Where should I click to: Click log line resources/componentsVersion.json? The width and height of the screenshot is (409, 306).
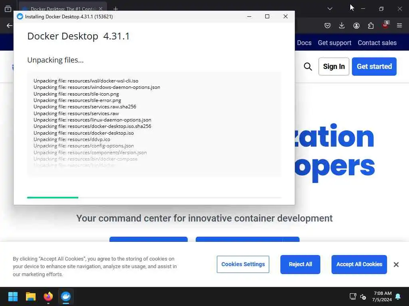[90, 153]
